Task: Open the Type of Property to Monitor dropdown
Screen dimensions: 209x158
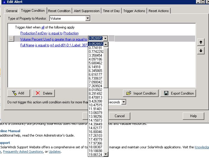Action: (x=88, y=18)
